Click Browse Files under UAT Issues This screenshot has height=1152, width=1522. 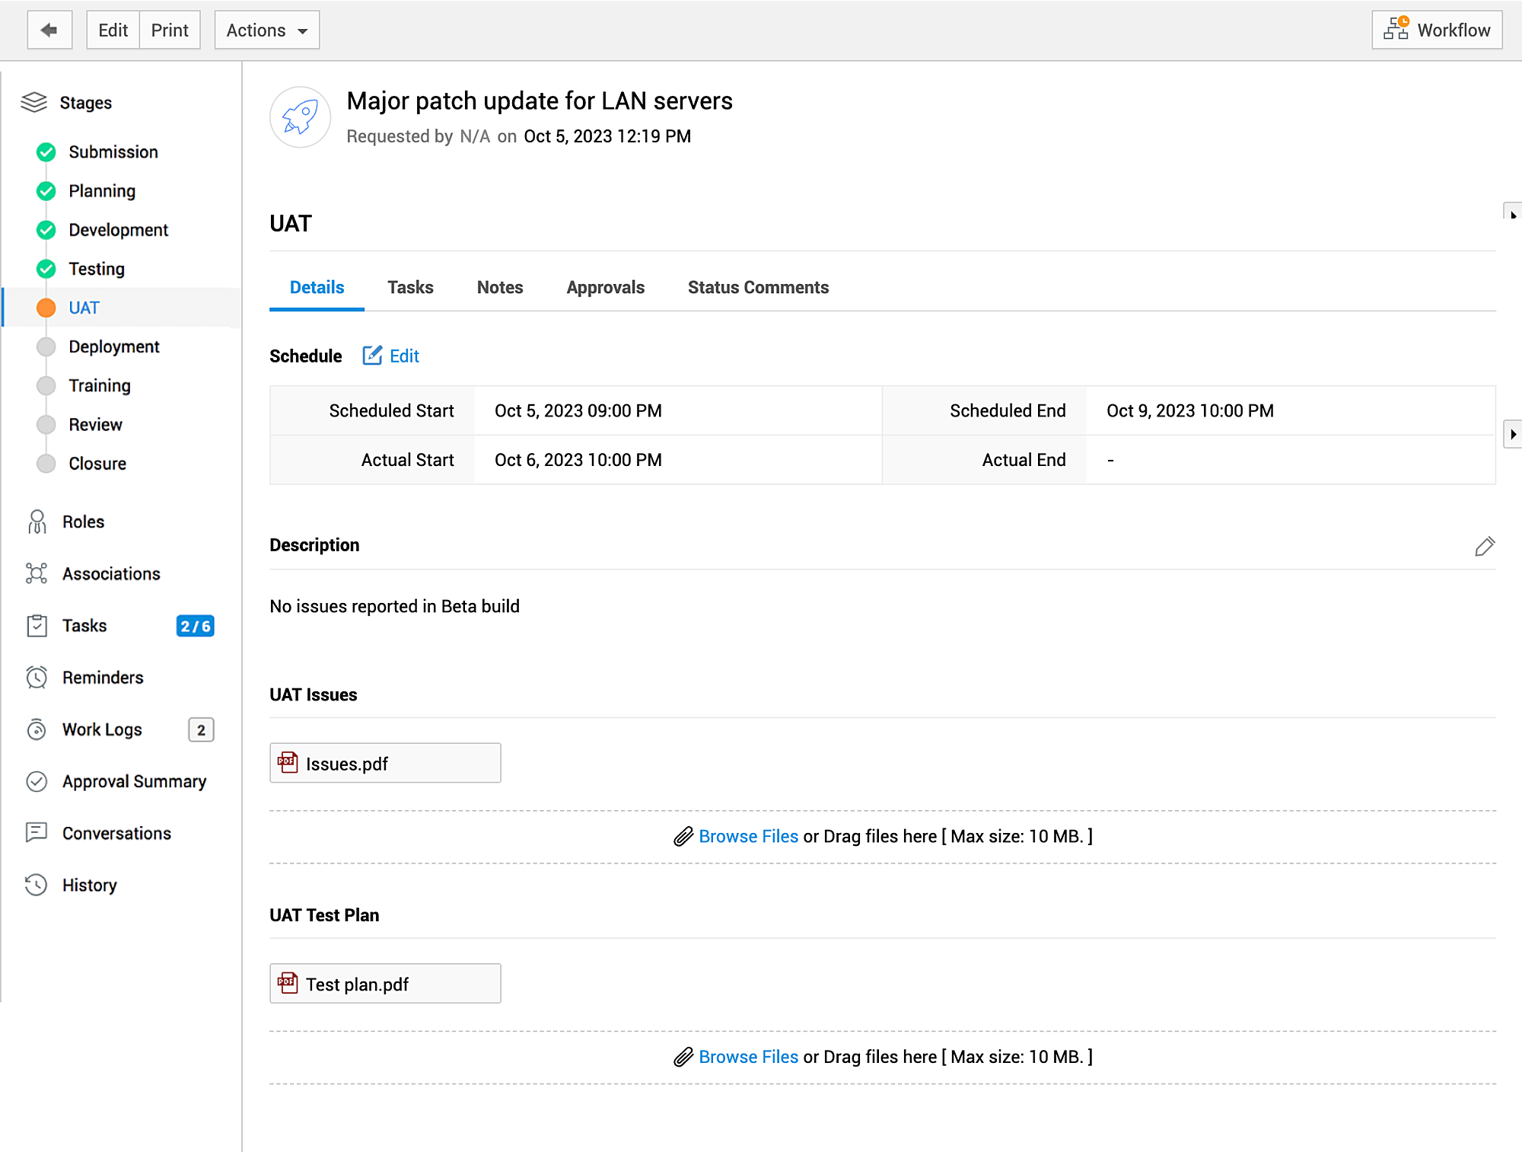[x=748, y=836]
